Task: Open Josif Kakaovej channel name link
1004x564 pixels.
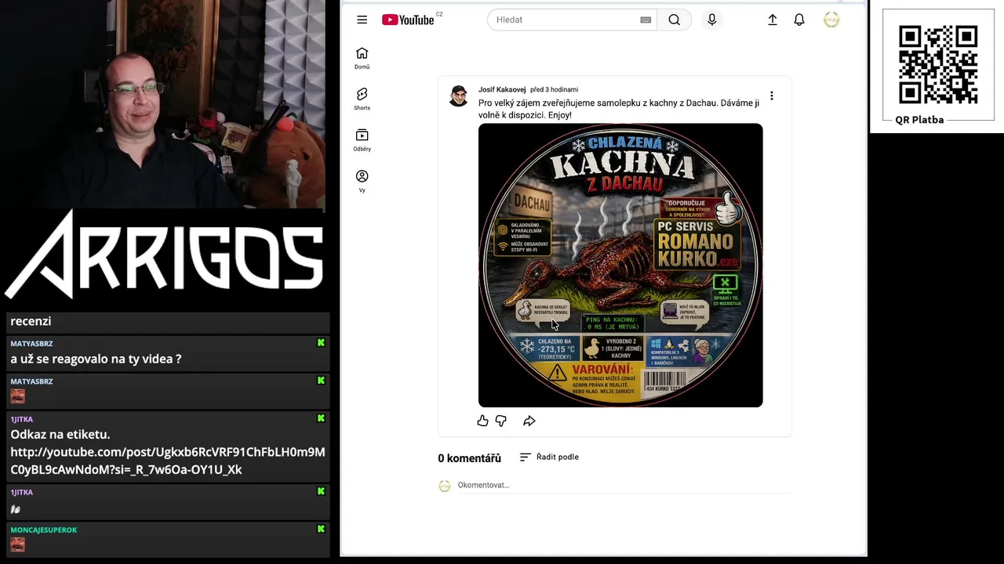Action: (x=502, y=89)
